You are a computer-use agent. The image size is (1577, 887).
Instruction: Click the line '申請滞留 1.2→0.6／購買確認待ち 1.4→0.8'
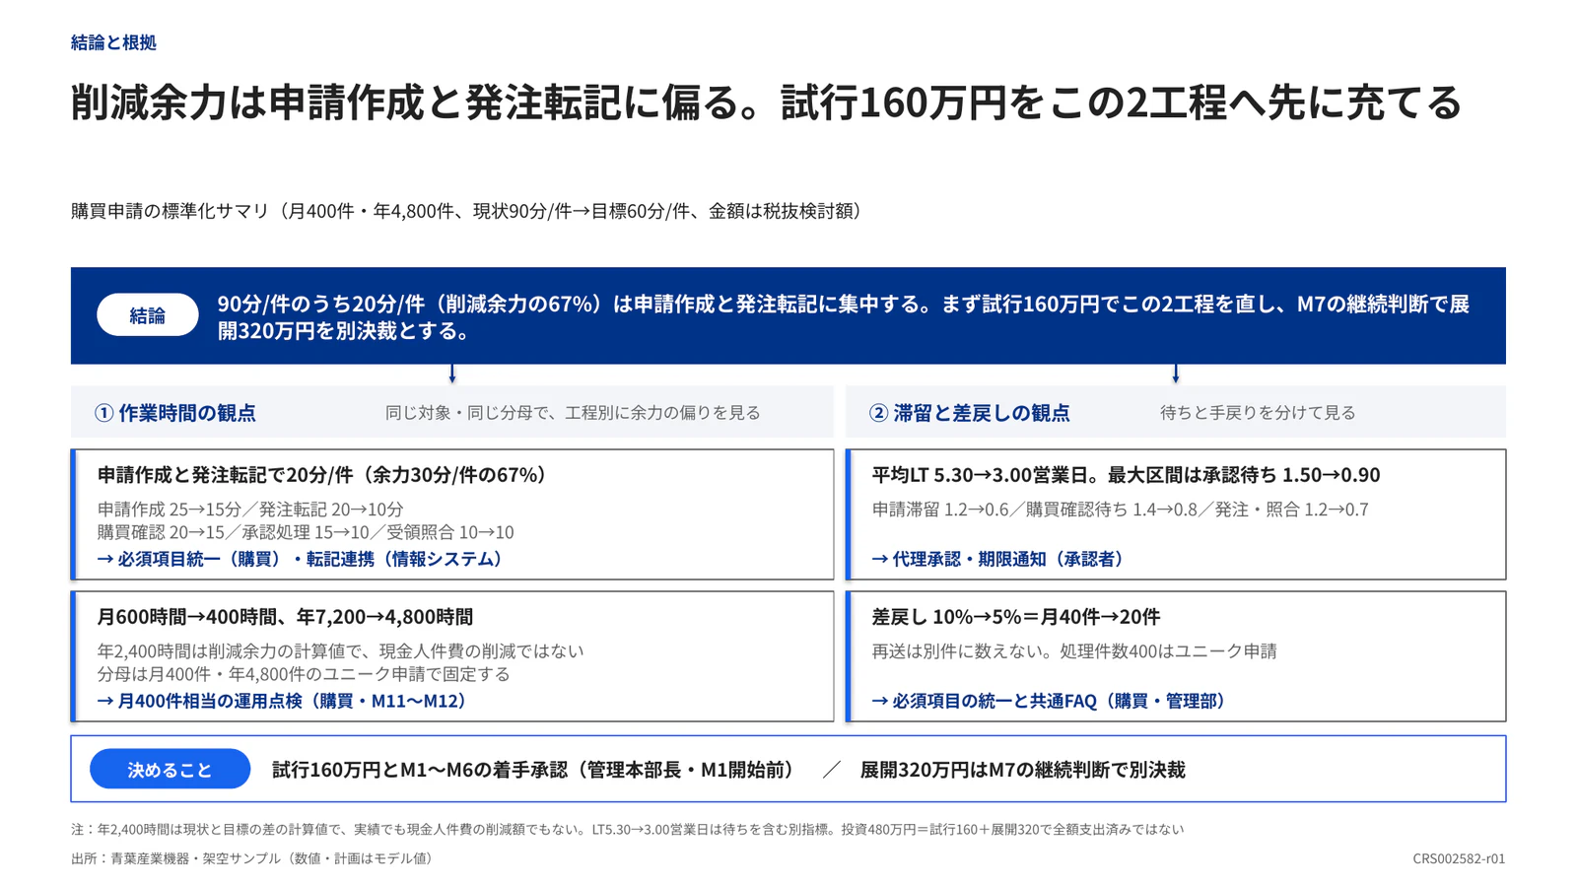[1120, 510]
